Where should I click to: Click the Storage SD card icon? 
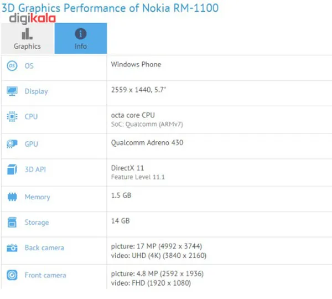pos(12,223)
